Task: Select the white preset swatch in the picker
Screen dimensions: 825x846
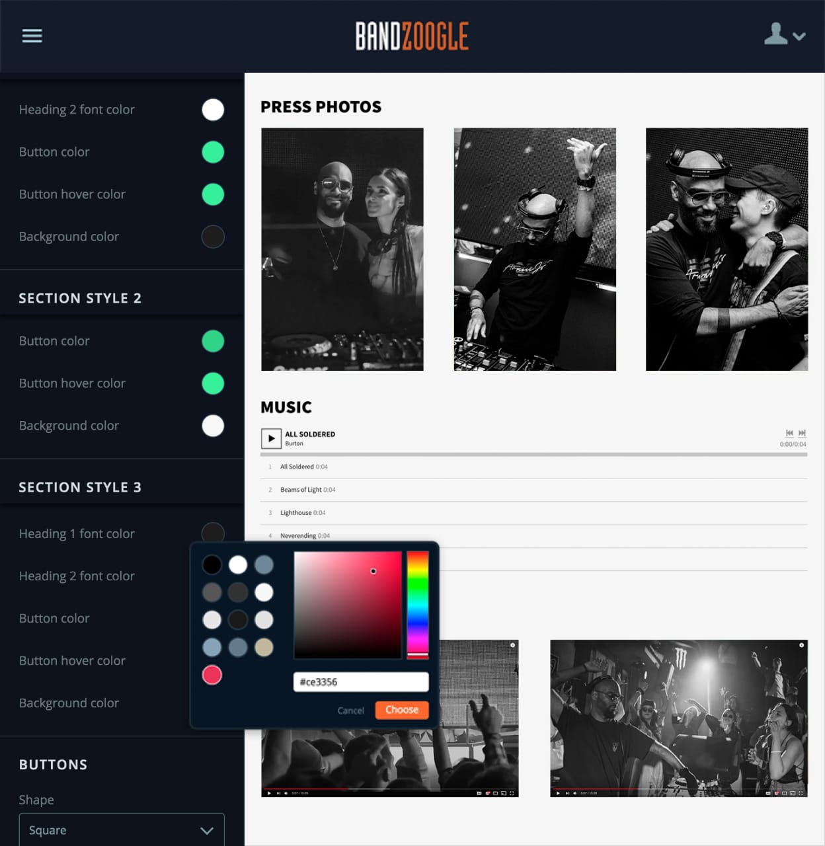Action: coord(238,564)
